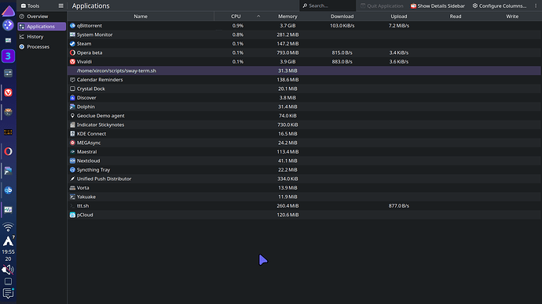This screenshot has height=304, width=542.
Task: Click the Maestral 113.4 MiB memory cell
Action: point(287,152)
